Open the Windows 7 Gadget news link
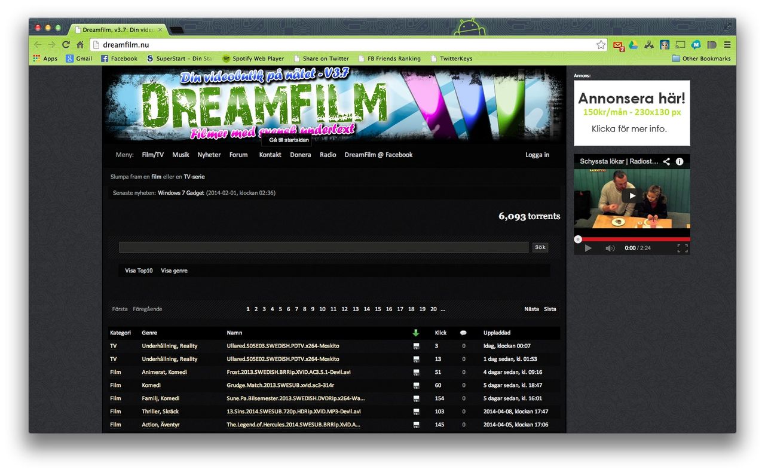765x473 pixels. (181, 193)
